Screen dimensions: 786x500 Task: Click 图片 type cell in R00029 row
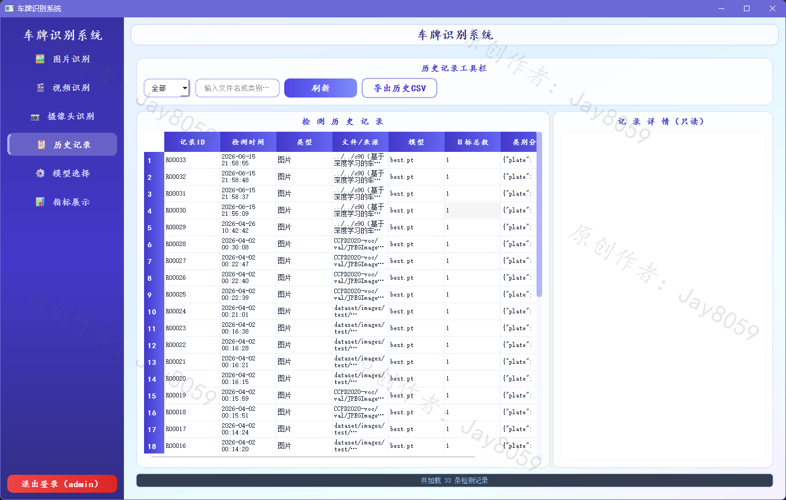point(304,228)
